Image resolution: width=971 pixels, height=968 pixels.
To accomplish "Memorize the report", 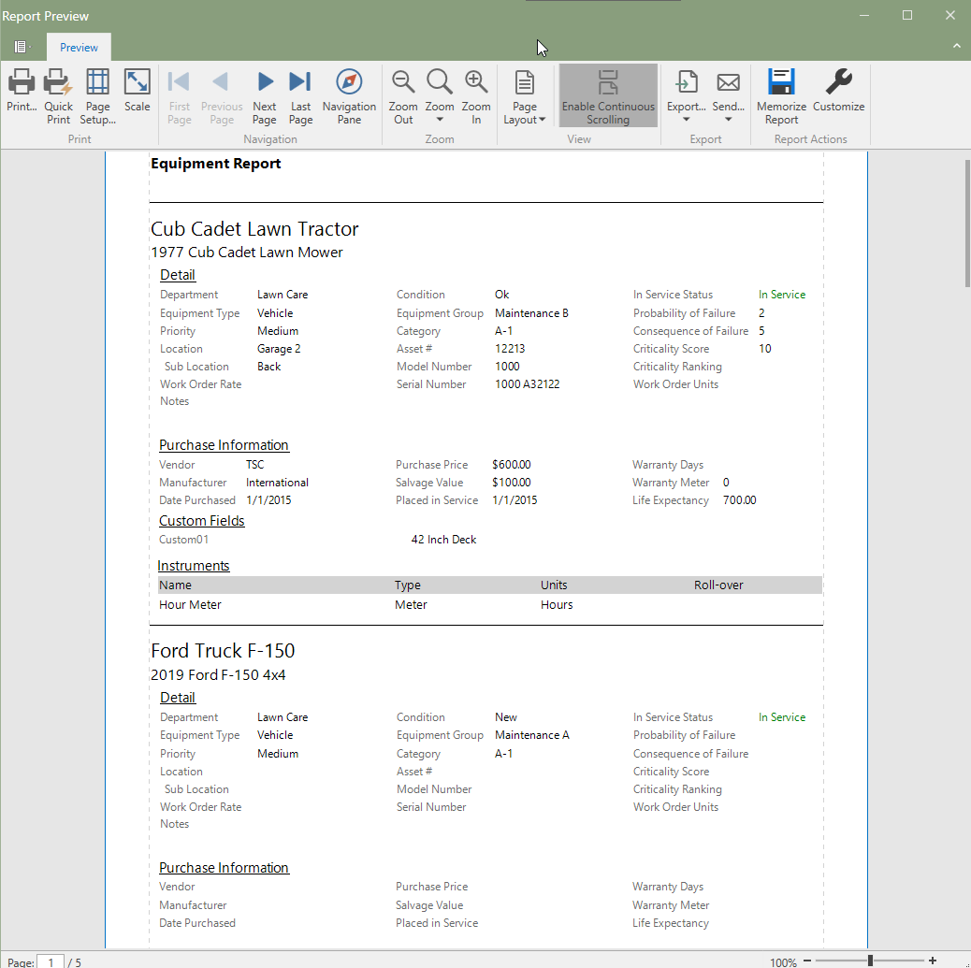I will pos(781,96).
